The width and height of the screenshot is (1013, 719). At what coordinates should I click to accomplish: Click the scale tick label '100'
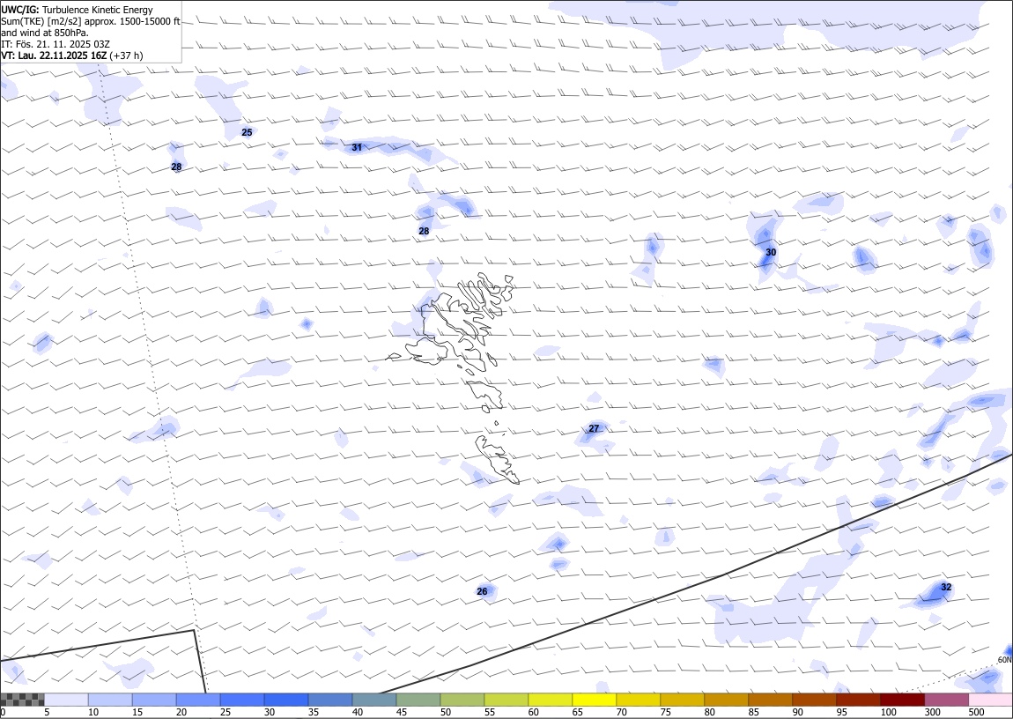[888, 712]
